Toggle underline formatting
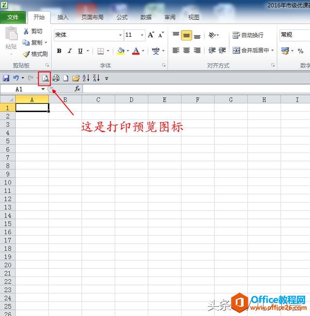Viewport: 310px width, 316px height. tap(80, 51)
